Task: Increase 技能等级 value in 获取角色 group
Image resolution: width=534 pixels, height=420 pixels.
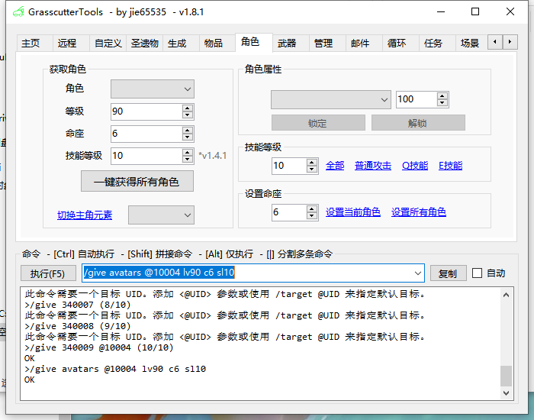Action: click(x=188, y=152)
